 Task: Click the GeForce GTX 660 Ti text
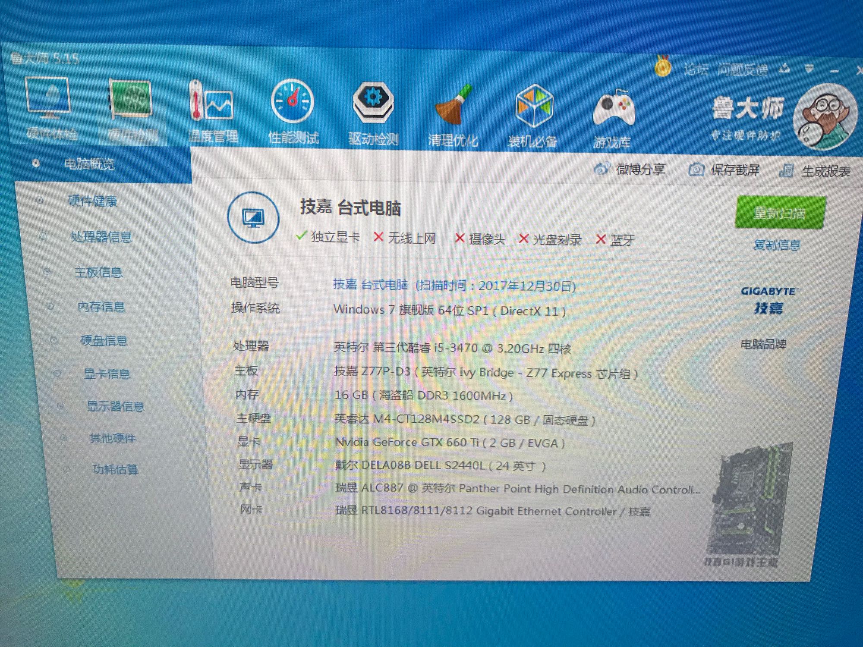click(450, 443)
